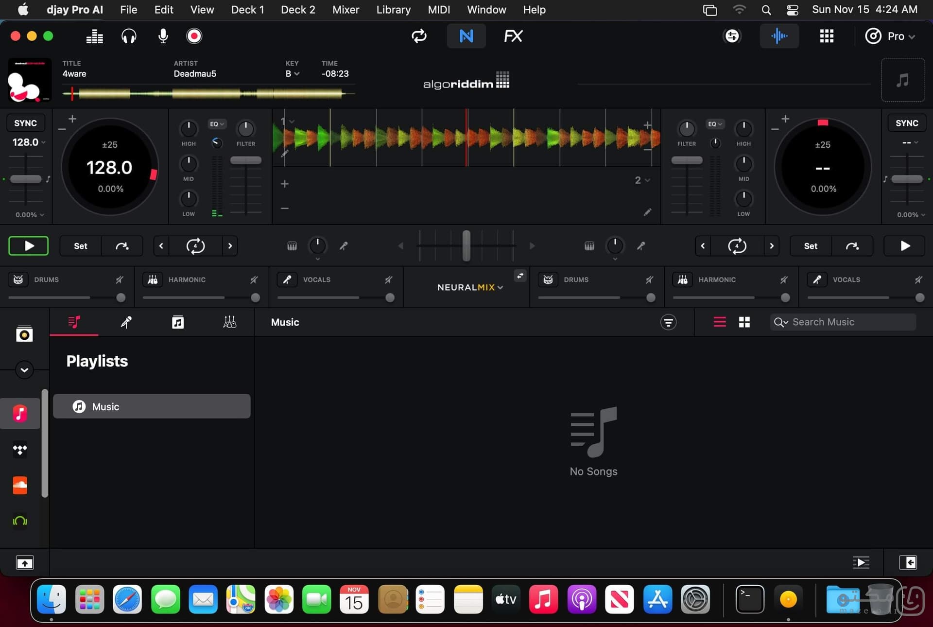Click Set cue button on deck 2
Image resolution: width=933 pixels, height=627 pixels.
(x=811, y=246)
